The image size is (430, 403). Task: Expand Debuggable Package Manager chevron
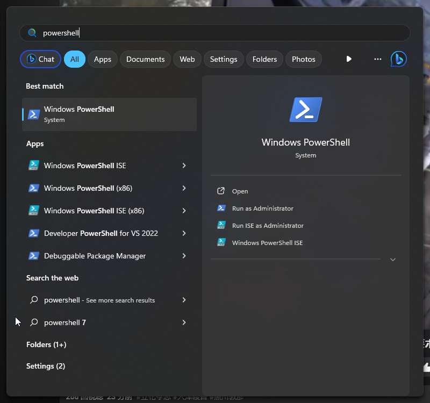pos(184,256)
